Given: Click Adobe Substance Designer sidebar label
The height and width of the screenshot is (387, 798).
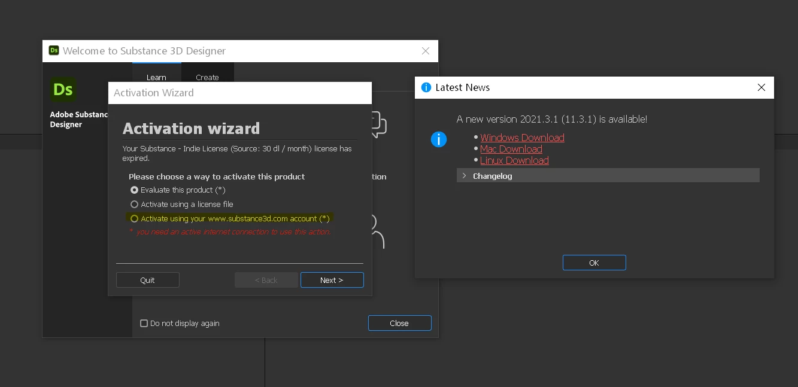Looking at the screenshot, I should tap(78, 119).
